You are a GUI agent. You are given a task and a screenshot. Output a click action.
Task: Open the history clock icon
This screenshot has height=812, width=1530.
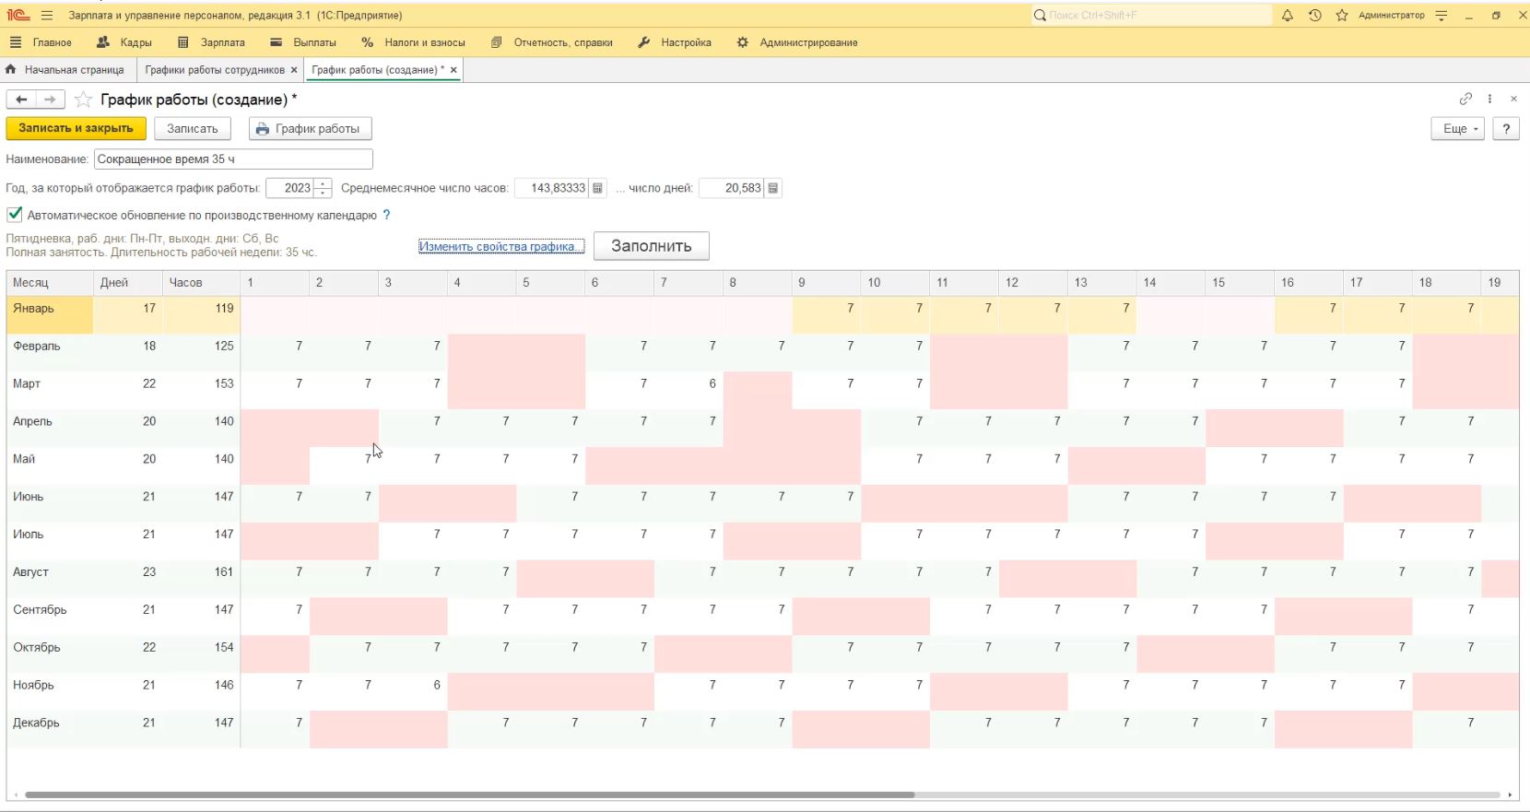point(1314,16)
